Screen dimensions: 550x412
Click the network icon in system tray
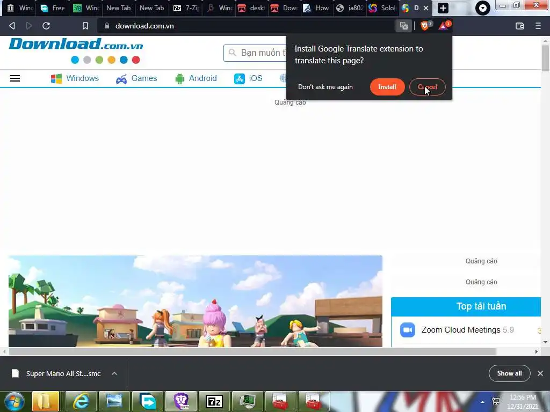[x=496, y=402]
